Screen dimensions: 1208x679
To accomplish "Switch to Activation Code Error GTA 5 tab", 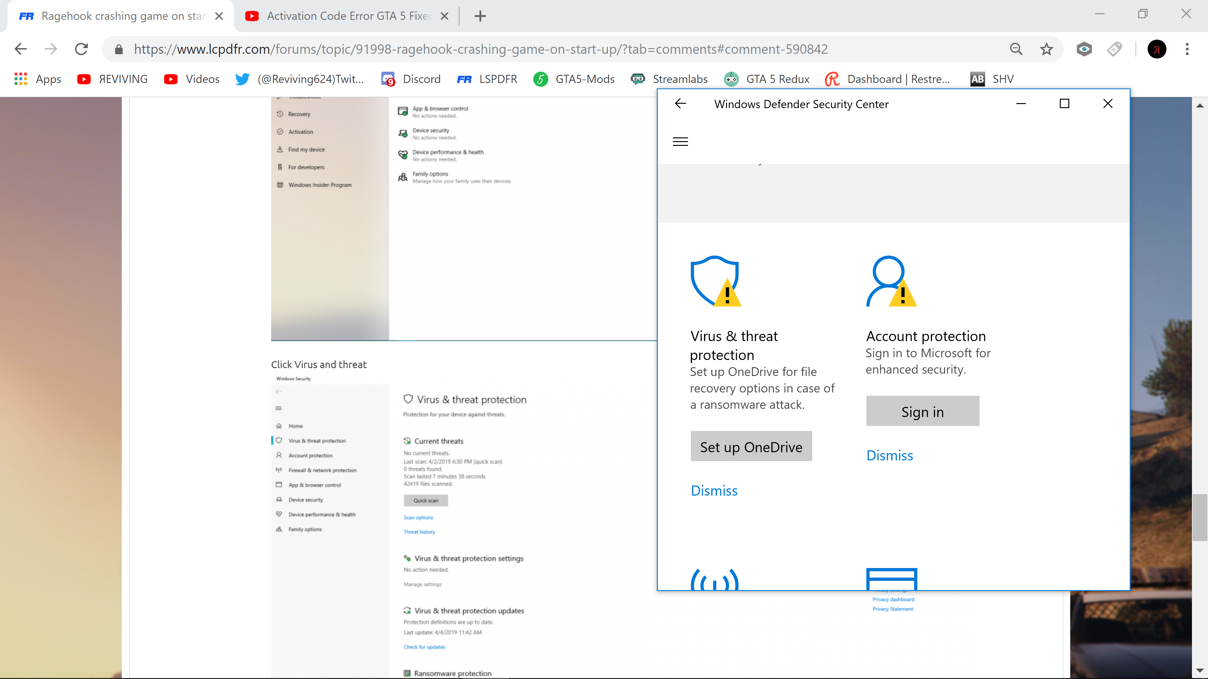I will coord(347,16).
